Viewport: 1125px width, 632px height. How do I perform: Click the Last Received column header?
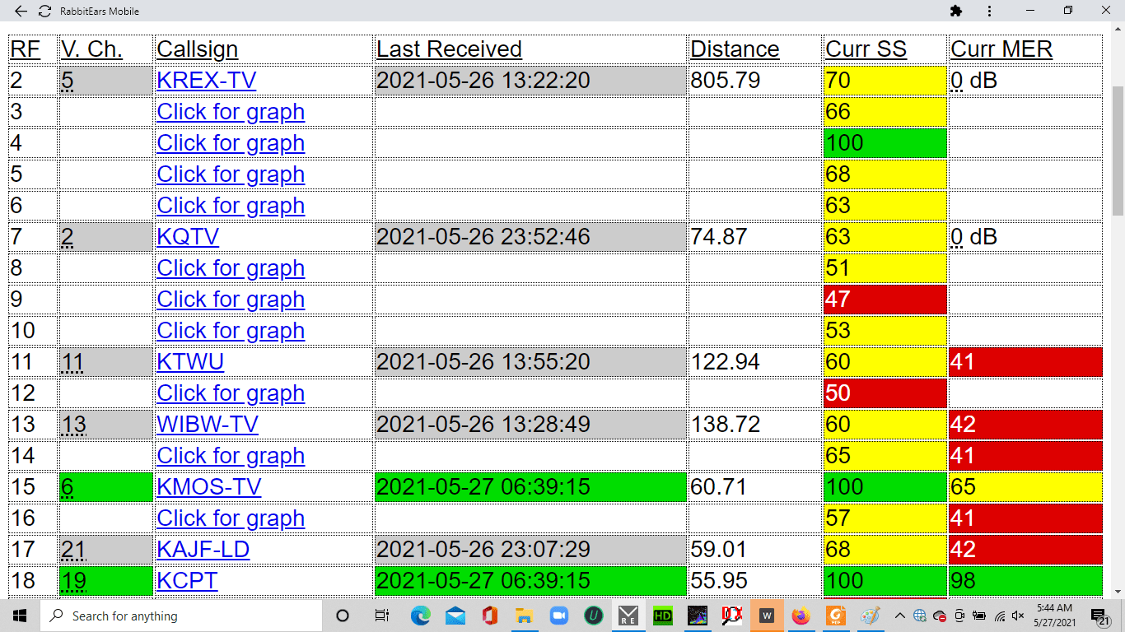coord(449,49)
